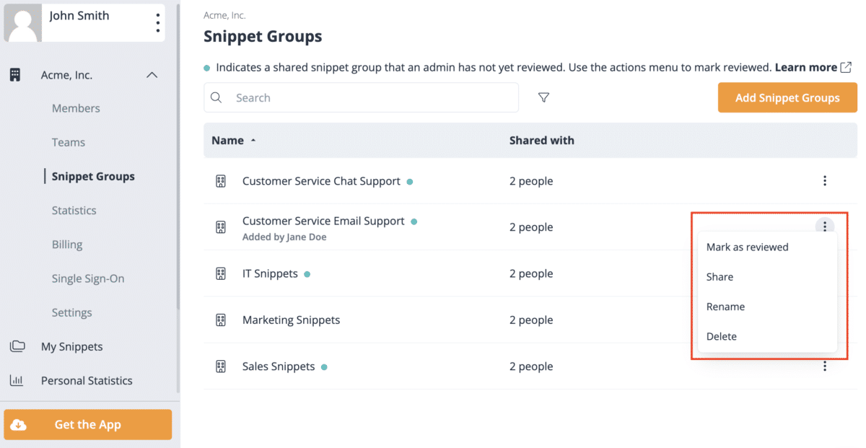This screenshot has height=448, width=866.
Task: Click the Personal Statistics chart icon
Action: click(x=17, y=380)
